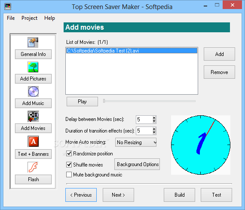Toggle Randomize position checkbox
This screenshot has height=210, width=245.
(x=69, y=154)
